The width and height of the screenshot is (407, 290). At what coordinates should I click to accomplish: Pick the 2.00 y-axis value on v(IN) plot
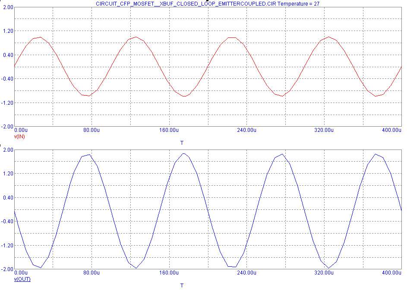(x=8, y=7)
